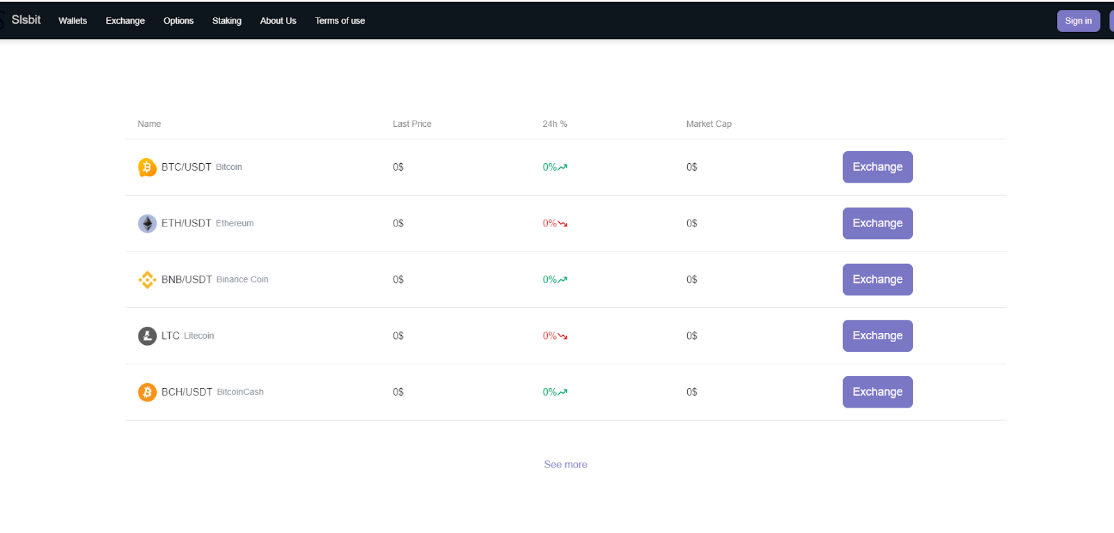Click the market cap 0$ for LTC
The image size is (1114, 533).
692,336
